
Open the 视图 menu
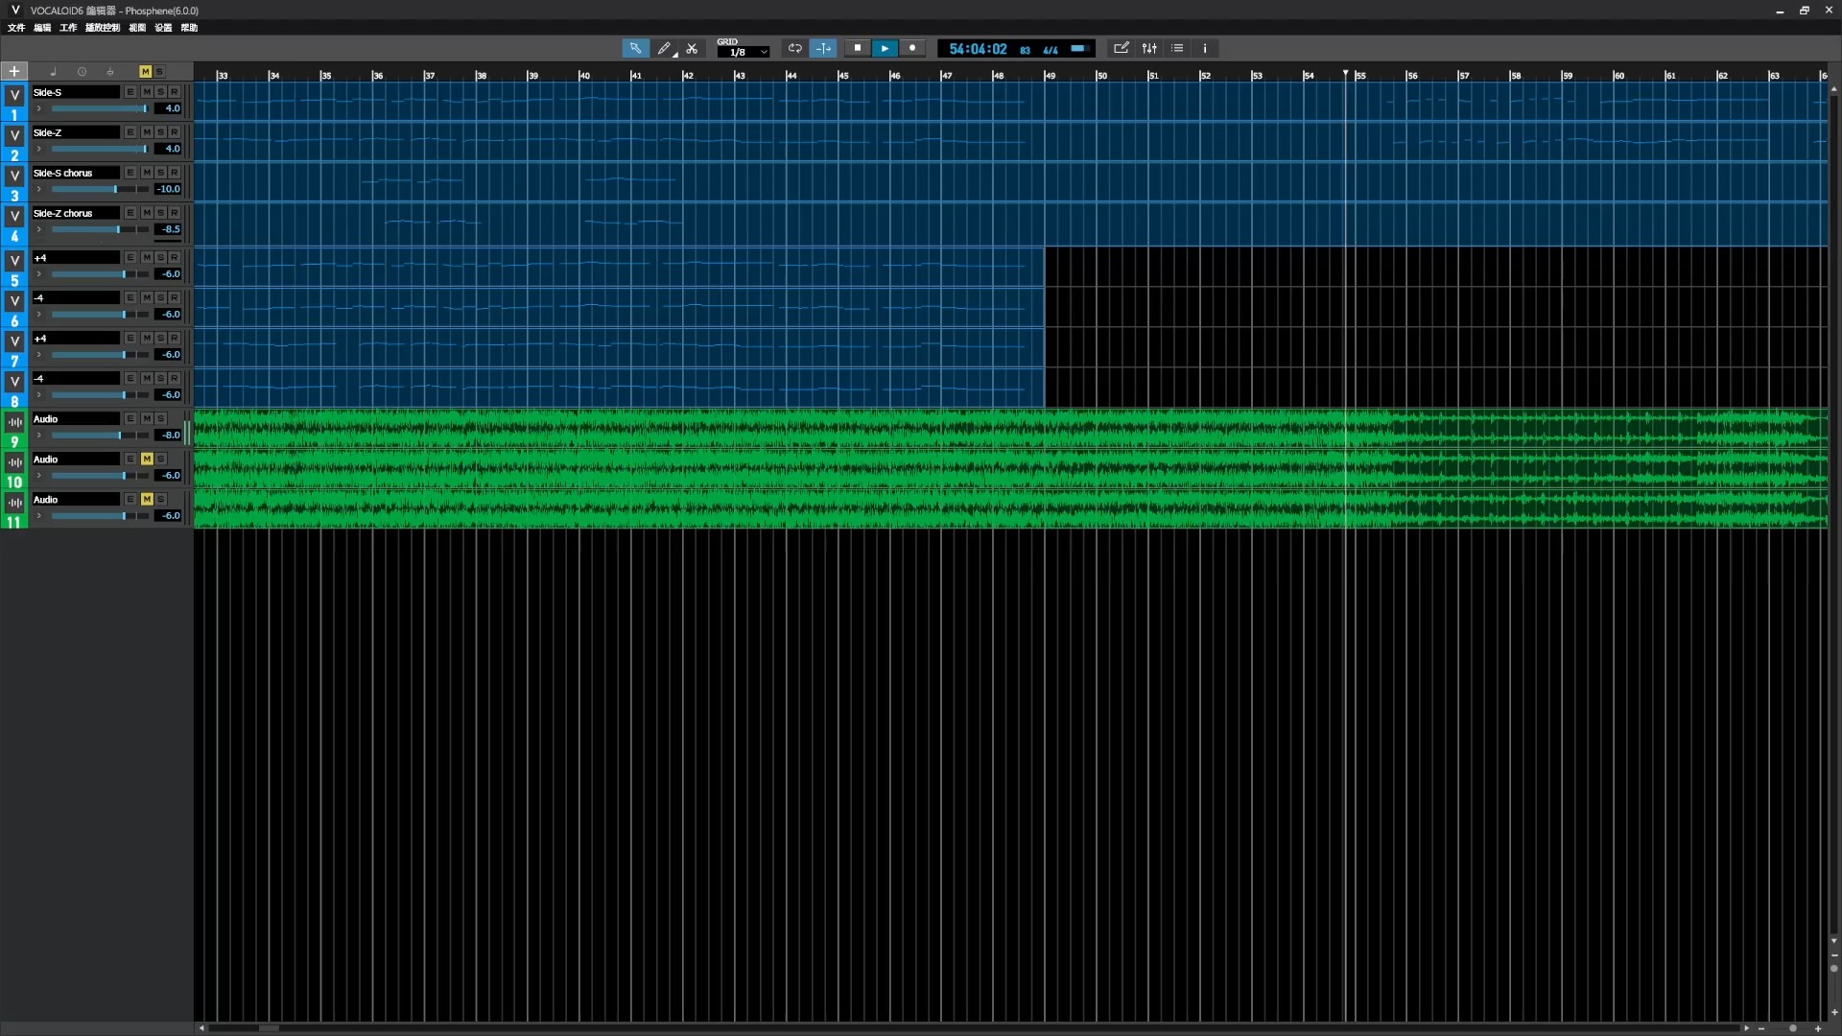click(137, 28)
